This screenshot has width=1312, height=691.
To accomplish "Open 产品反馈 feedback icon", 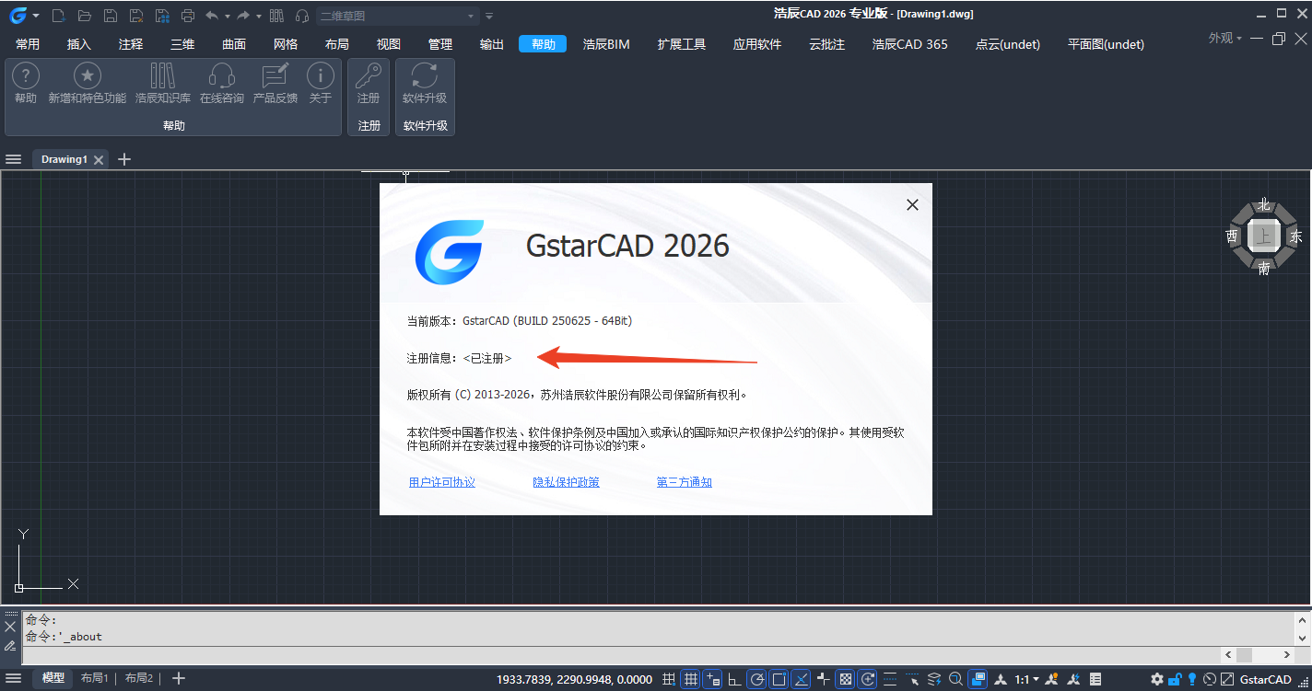I will click(275, 76).
